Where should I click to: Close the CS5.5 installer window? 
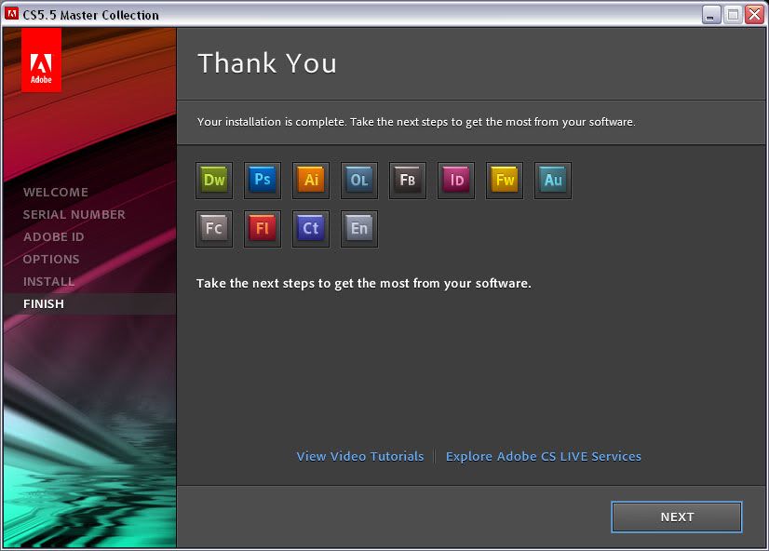[x=755, y=15]
